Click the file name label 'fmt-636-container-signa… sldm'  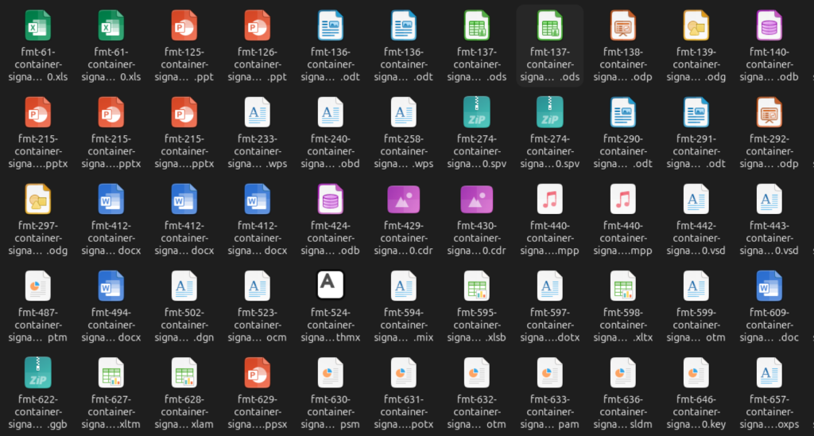click(x=623, y=412)
